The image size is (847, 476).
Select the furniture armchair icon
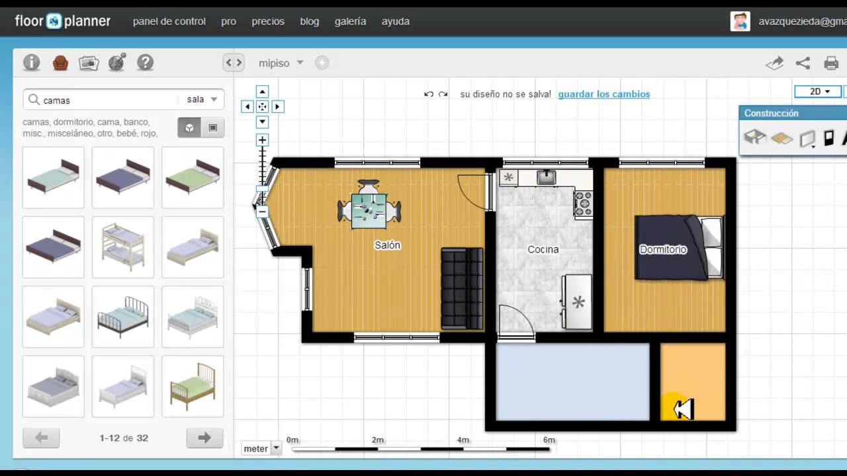(60, 62)
